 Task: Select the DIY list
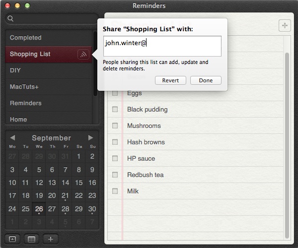click(49, 70)
